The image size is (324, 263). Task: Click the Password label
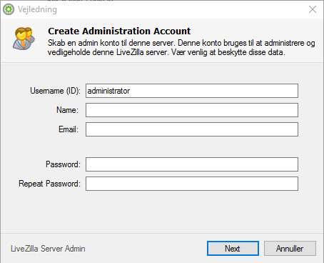[x=63, y=164]
